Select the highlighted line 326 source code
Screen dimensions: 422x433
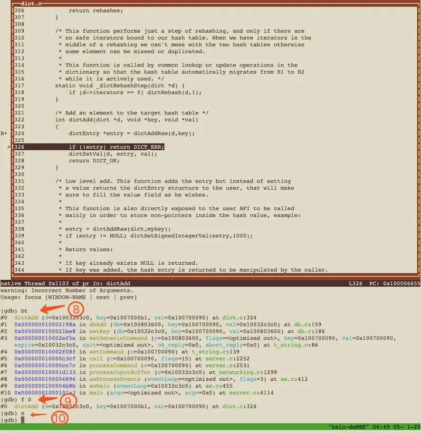tap(116, 147)
